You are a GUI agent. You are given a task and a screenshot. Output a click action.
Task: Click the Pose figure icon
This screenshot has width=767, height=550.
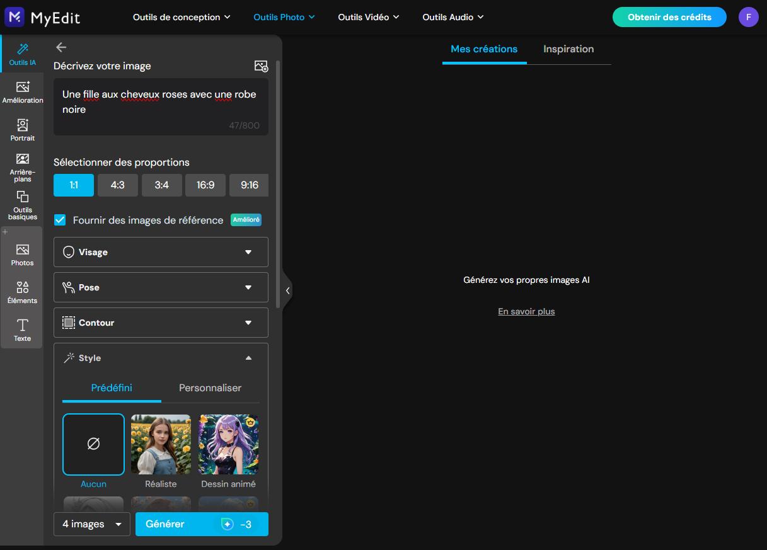click(x=69, y=287)
